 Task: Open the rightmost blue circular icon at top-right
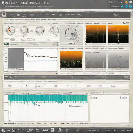click(131, 6)
